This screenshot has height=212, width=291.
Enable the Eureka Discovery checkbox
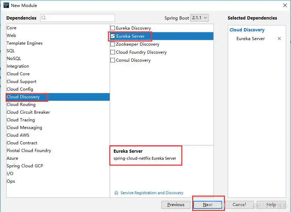[113, 28]
